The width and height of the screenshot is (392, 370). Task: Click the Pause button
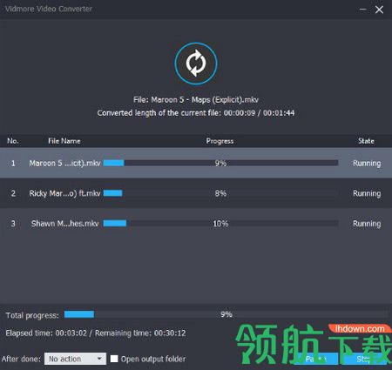pos(316,359)
